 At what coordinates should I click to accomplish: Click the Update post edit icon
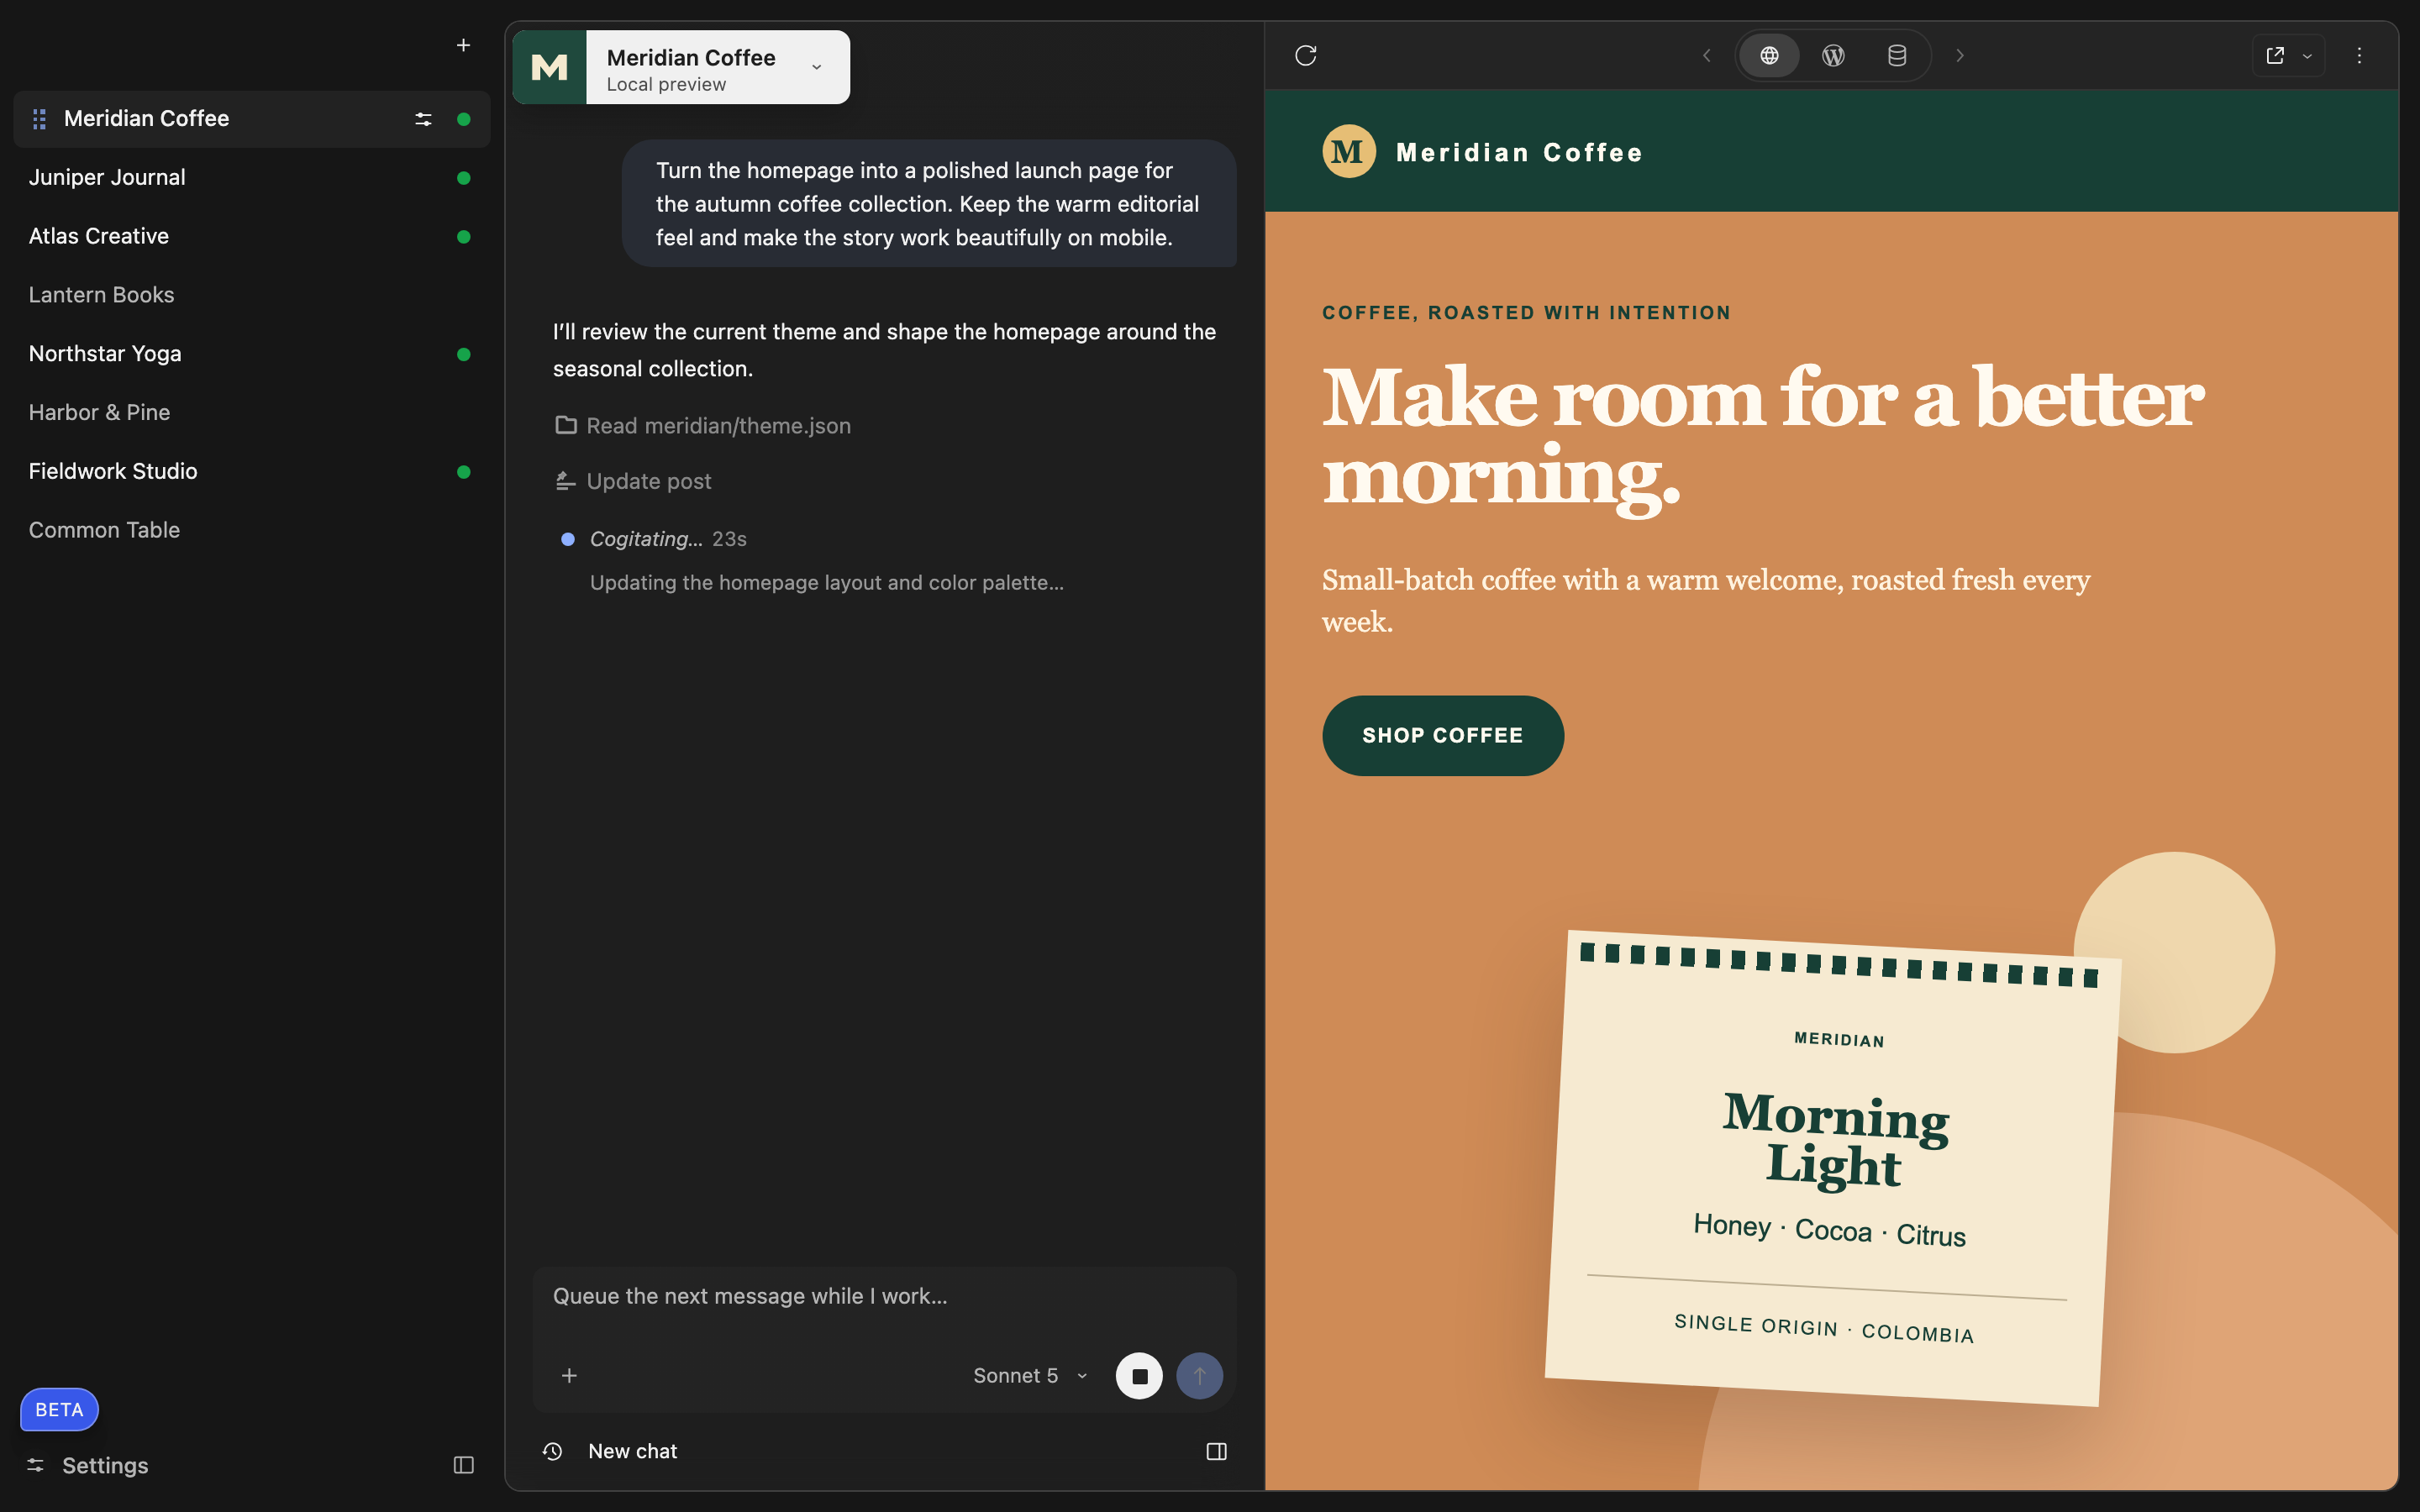tap(565, 481)
